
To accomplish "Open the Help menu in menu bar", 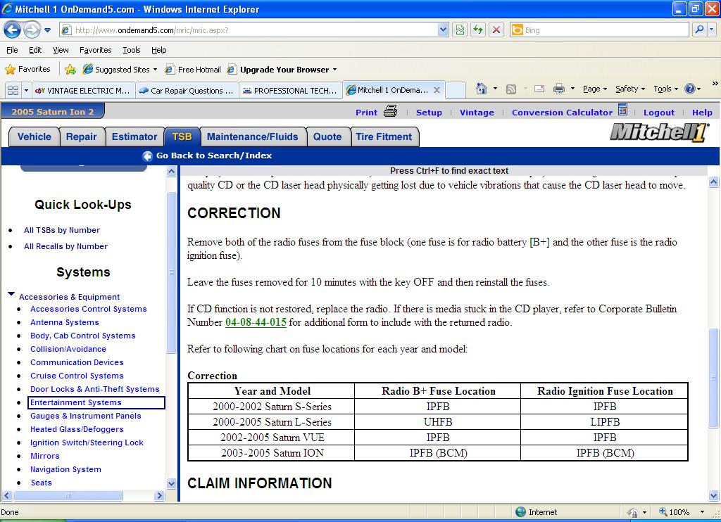I will (159, 50).
